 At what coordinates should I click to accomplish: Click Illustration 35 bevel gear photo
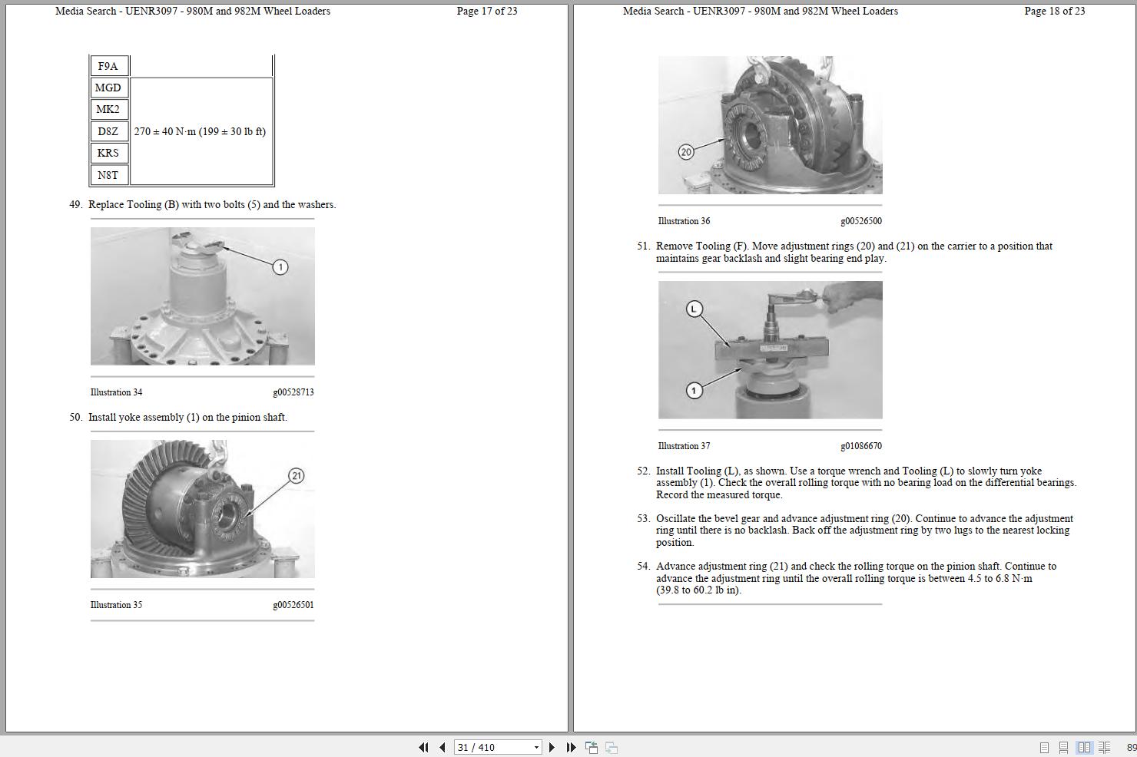tap(202, 508)
